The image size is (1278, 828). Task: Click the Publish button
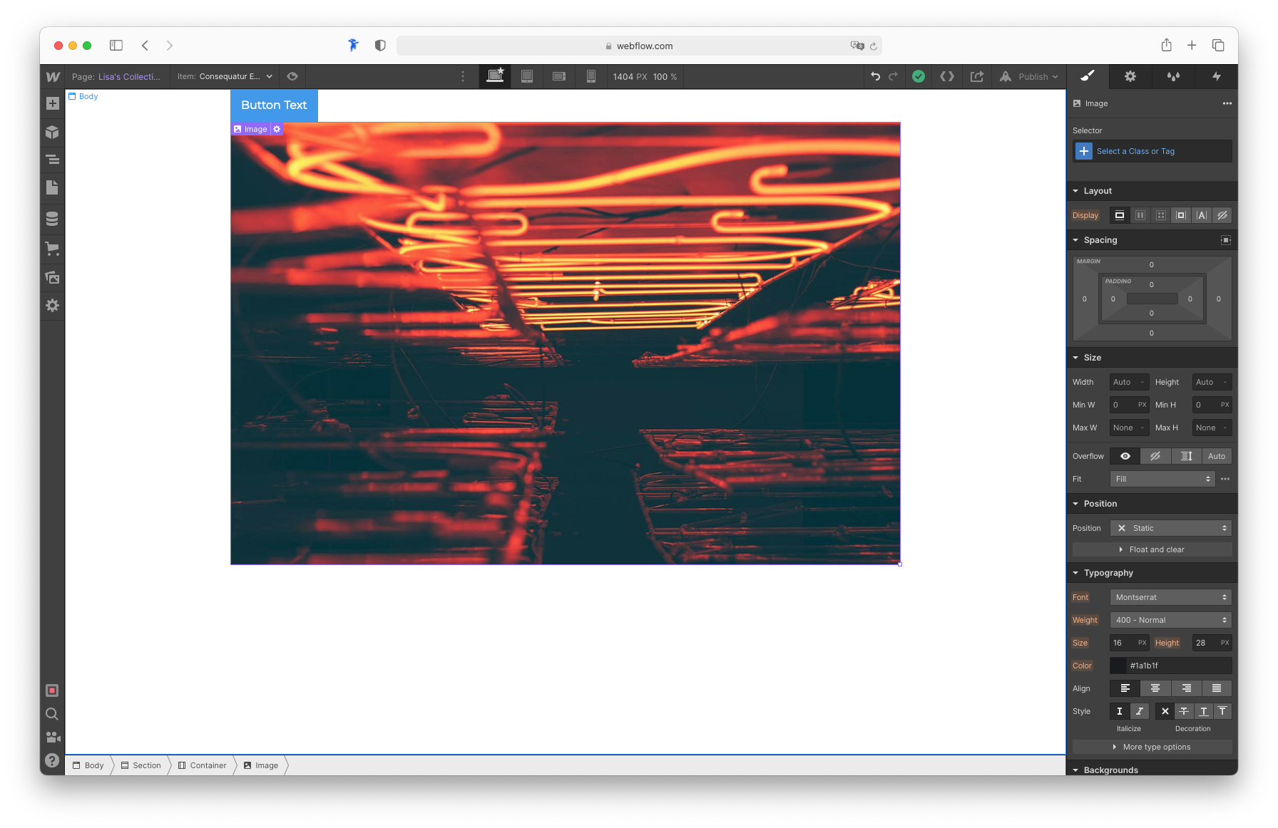coord(1029,76)
